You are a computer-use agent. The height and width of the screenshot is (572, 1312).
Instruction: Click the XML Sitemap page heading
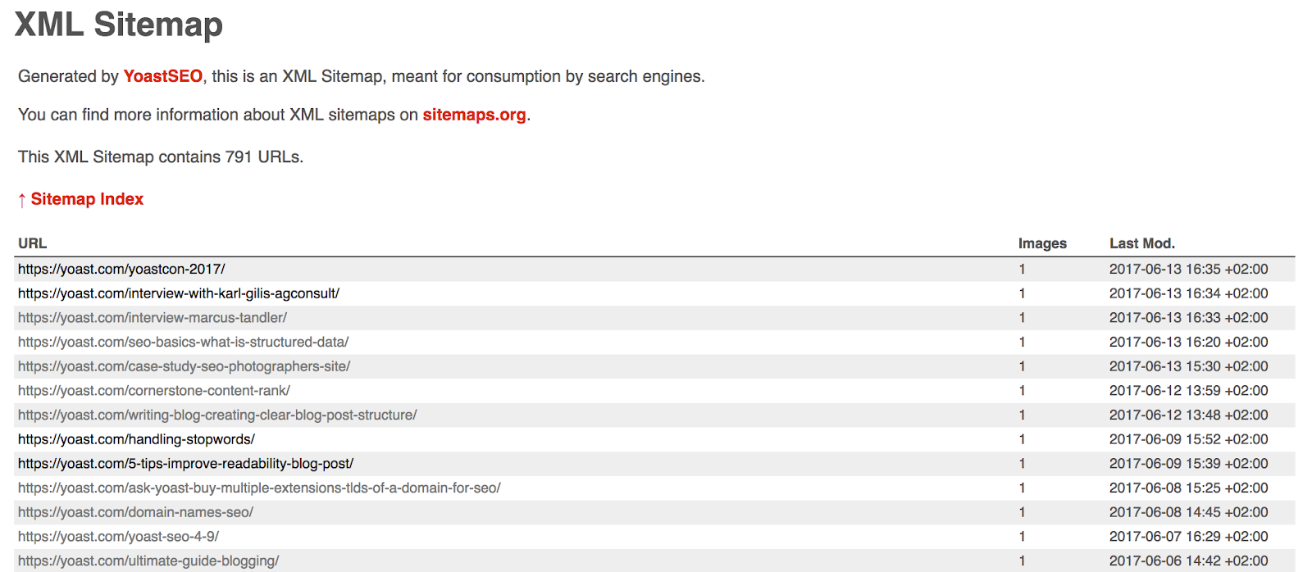(119, 24)
